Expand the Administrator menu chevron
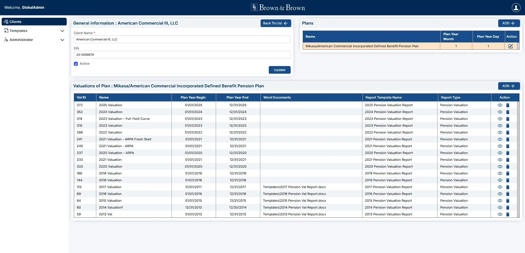 [x=62, y=40]
